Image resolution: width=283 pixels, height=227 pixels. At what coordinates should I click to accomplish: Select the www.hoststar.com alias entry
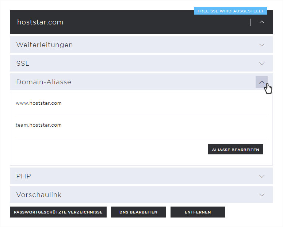click(x=39, y=103)
